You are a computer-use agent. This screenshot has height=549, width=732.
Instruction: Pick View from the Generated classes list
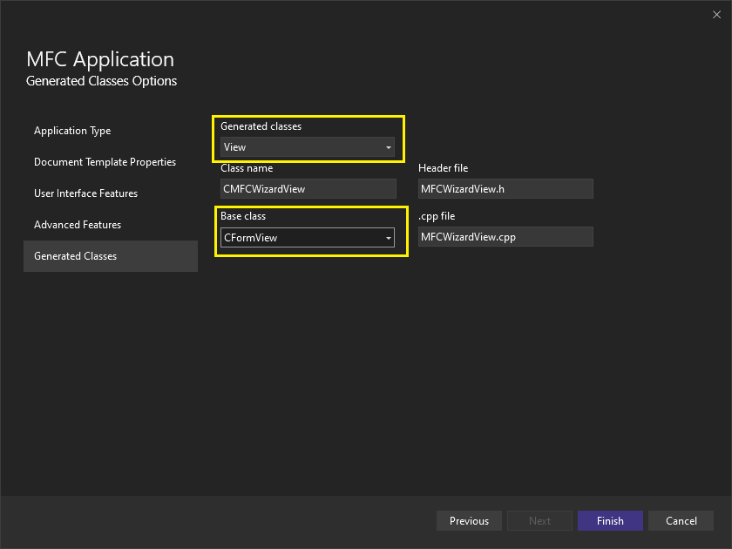click(x=307, y=147)
